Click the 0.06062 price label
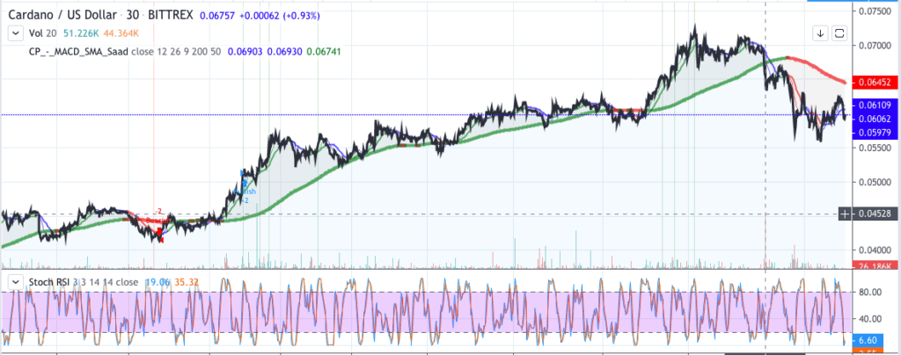 point(874,119)
